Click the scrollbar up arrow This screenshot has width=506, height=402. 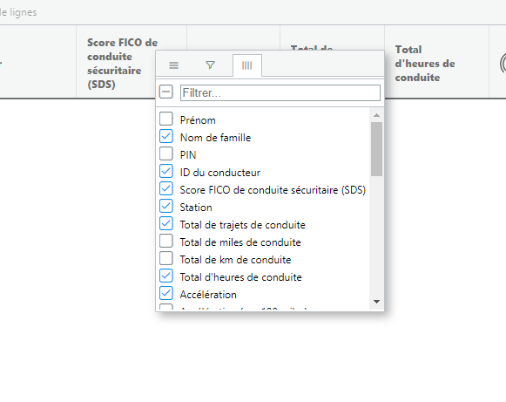click(376, 115)
